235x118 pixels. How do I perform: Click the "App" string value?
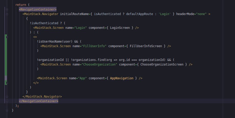coord(83,78)
